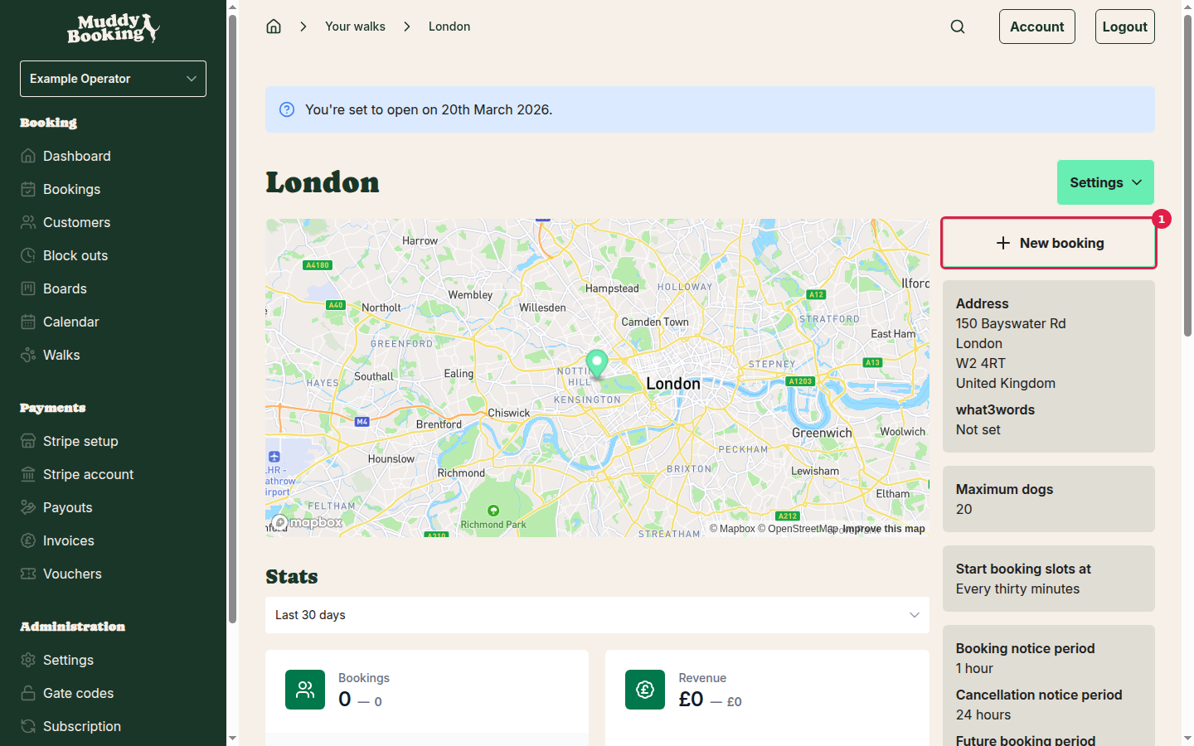Viewport: 1194px width, 746px height.
Task: Open Stripe setup under Payments
Action: point(80,441)
